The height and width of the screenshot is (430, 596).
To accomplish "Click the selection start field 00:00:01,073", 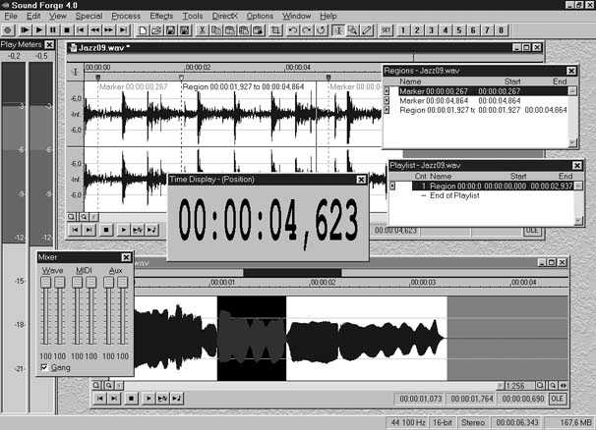I will pyautogui.click(x=420, y=399).
